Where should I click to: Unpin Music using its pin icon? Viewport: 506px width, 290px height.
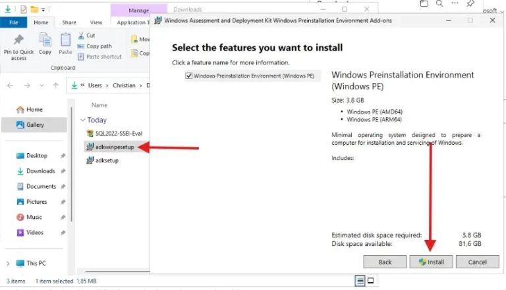tap(63, 217)
